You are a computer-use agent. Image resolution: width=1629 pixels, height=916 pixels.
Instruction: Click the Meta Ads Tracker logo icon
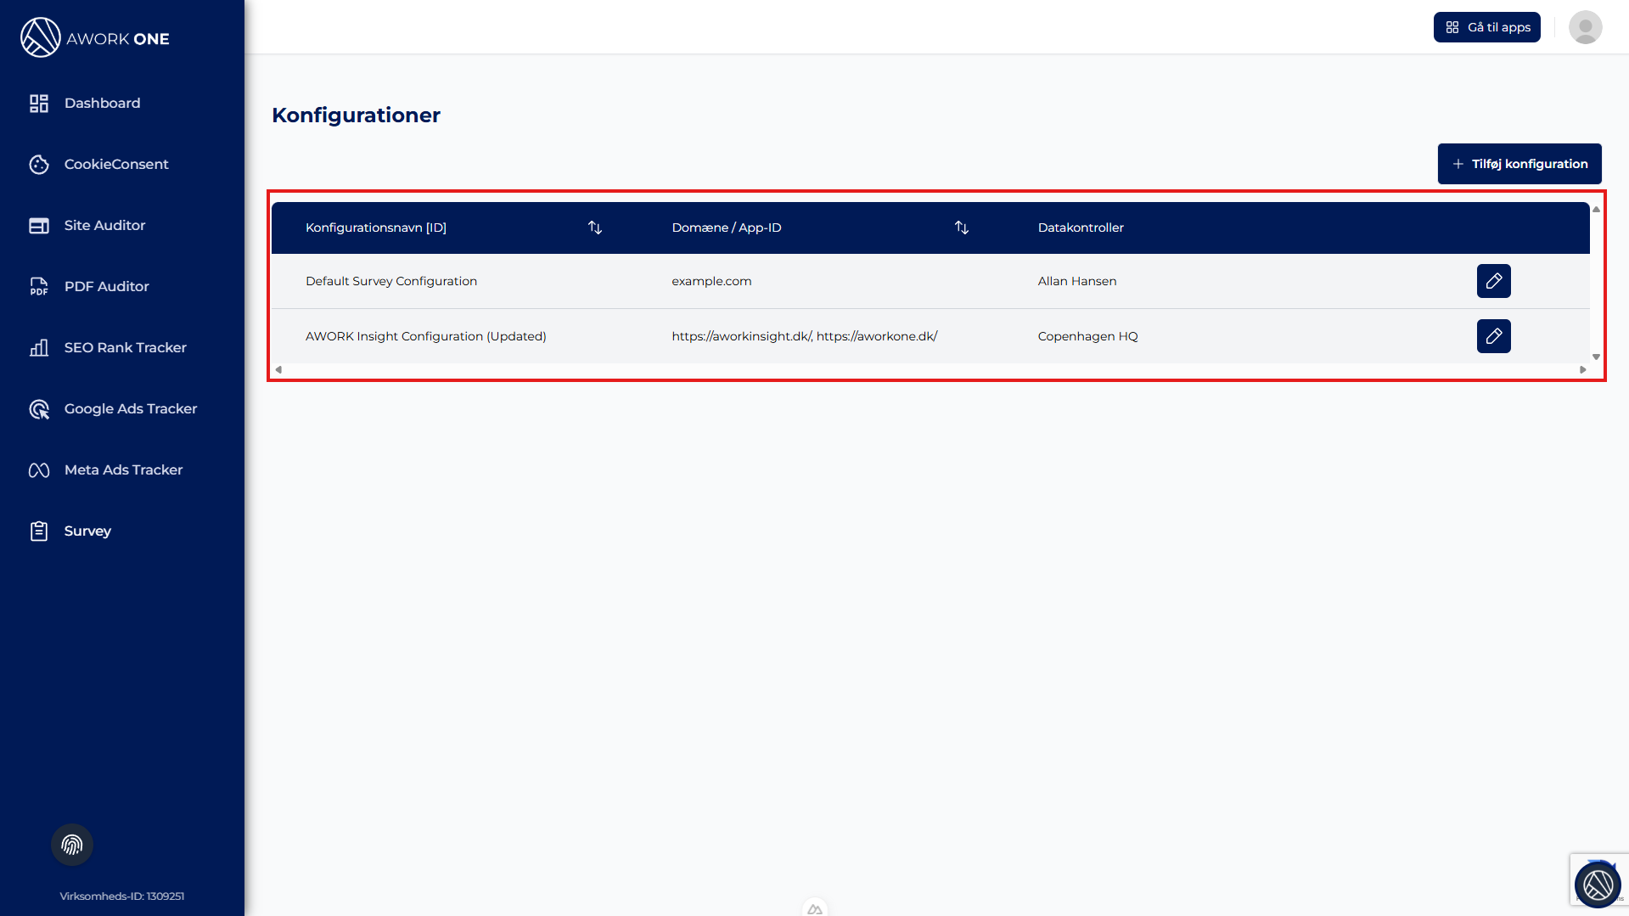[x=39, y=469]
